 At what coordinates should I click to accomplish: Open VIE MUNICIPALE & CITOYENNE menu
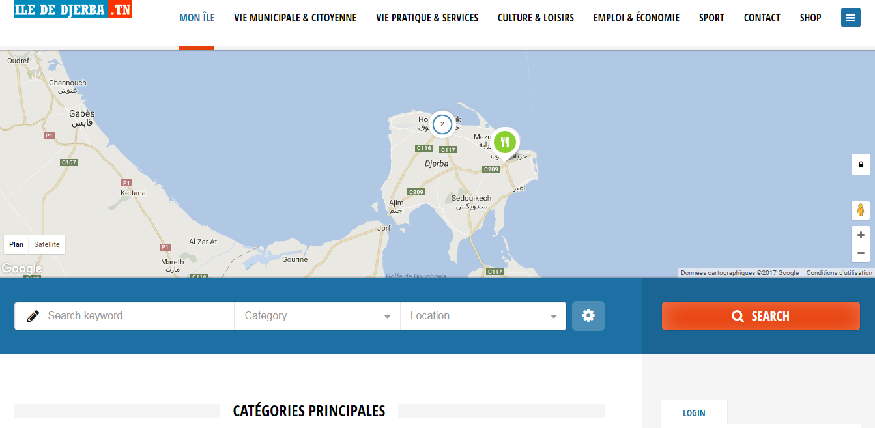(x=295, y=18)
